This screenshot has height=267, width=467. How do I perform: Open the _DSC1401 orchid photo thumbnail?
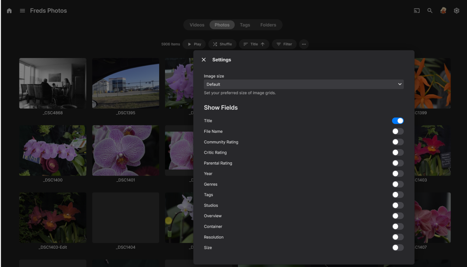coord(126,151)
